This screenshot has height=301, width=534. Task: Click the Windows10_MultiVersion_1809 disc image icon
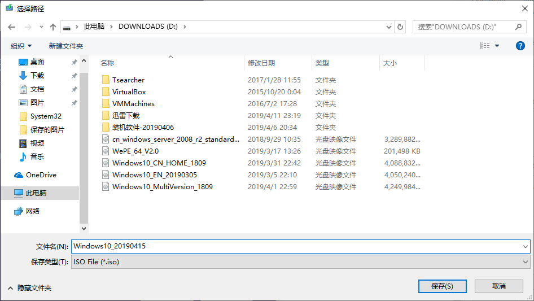pyautogui.click(x=106, y=187)
